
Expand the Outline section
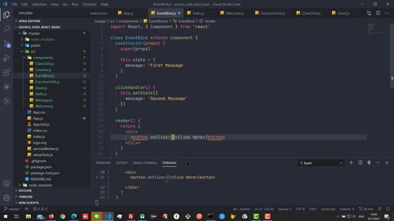click(25, 191)
